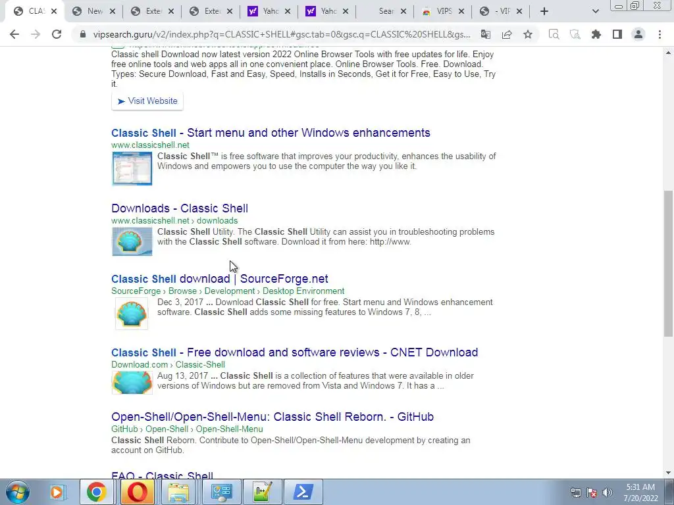Click the scrollbar up arrow
674x505 pixels.
669,53
